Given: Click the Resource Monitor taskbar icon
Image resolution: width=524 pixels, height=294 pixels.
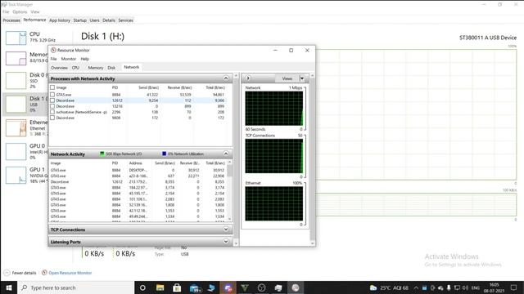Looking at the screenshot, I should coord(296,287).
